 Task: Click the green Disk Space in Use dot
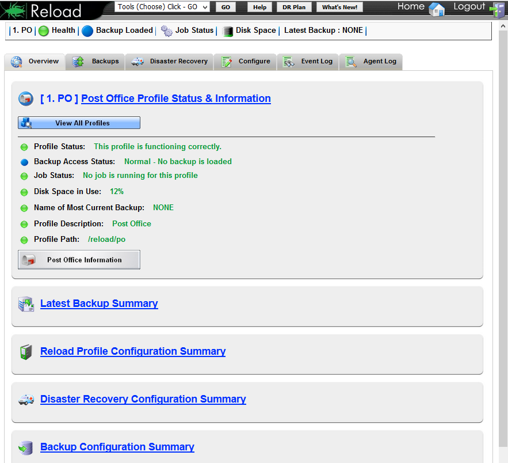click(x=24, y=192)
